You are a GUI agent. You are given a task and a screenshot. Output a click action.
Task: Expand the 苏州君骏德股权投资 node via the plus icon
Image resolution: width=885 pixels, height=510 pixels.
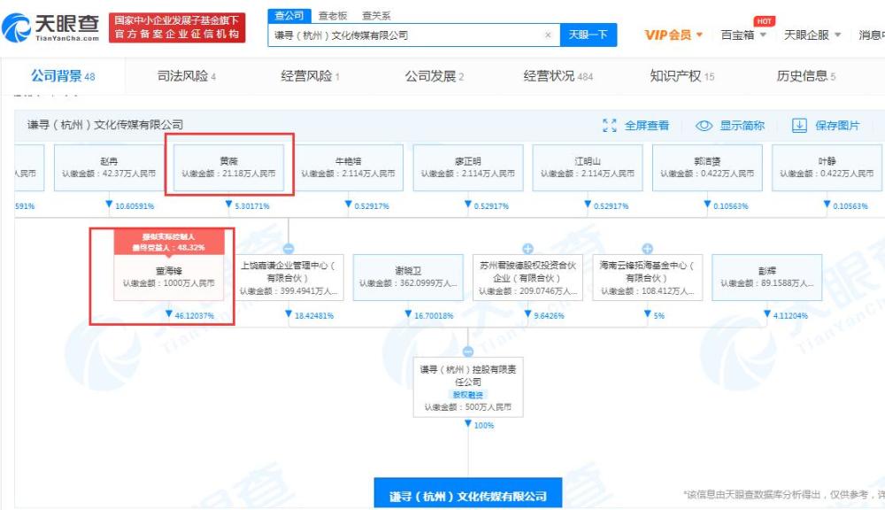527,249
